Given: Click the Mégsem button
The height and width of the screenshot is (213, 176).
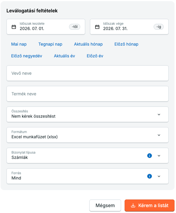Looking at the screenshot, I should point(105,205).
